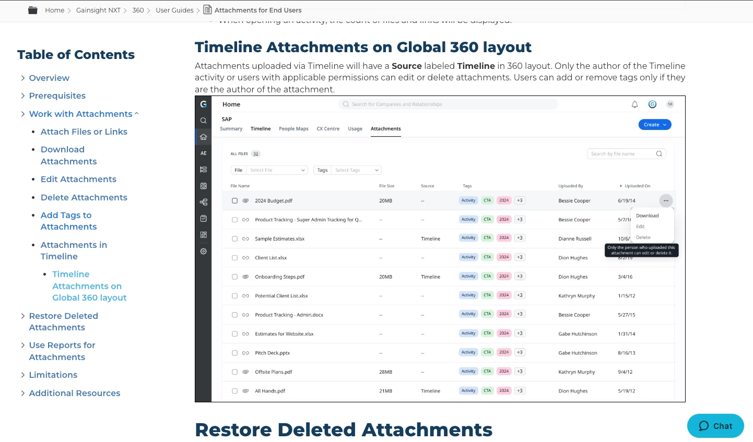Screen dimensions: 753x442
Task: Click the hierarchy tree icon in the dark sidebar
Action: coord(204,202)
